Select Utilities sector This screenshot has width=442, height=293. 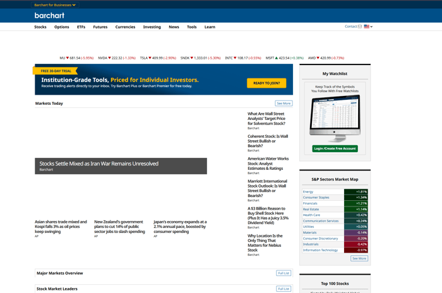pos(308,227)
